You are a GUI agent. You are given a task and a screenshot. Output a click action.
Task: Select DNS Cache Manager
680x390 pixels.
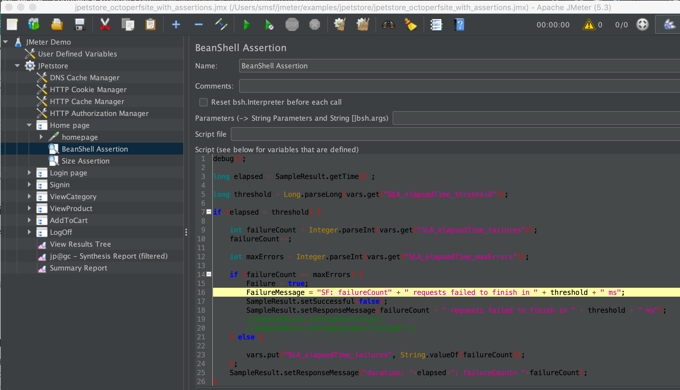tap(84, 78)
